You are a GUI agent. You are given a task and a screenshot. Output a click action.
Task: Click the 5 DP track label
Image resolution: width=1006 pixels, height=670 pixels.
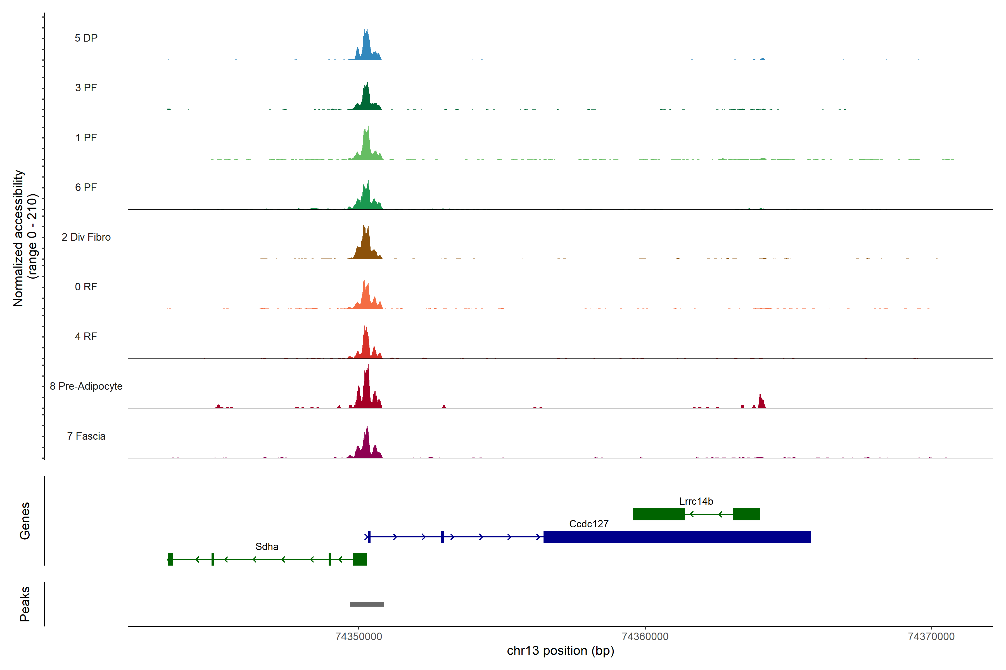(x=86, y=38)
